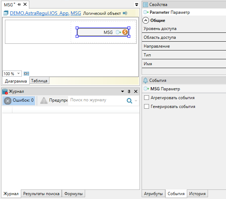Viewport: 226px width, 199px height.
Task: Open the DEMO.AstraRegul.IOS_App. breadcrumb link
Action: tap(40, 13)
